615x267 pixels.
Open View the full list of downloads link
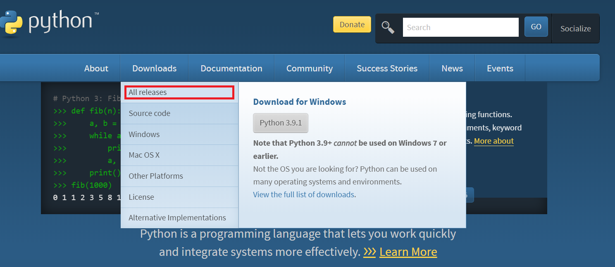point(304,194)
